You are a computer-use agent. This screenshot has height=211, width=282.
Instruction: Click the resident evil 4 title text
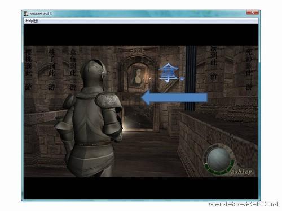[41, 14]
